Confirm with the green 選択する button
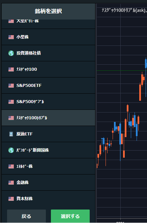 click(70, 216)
